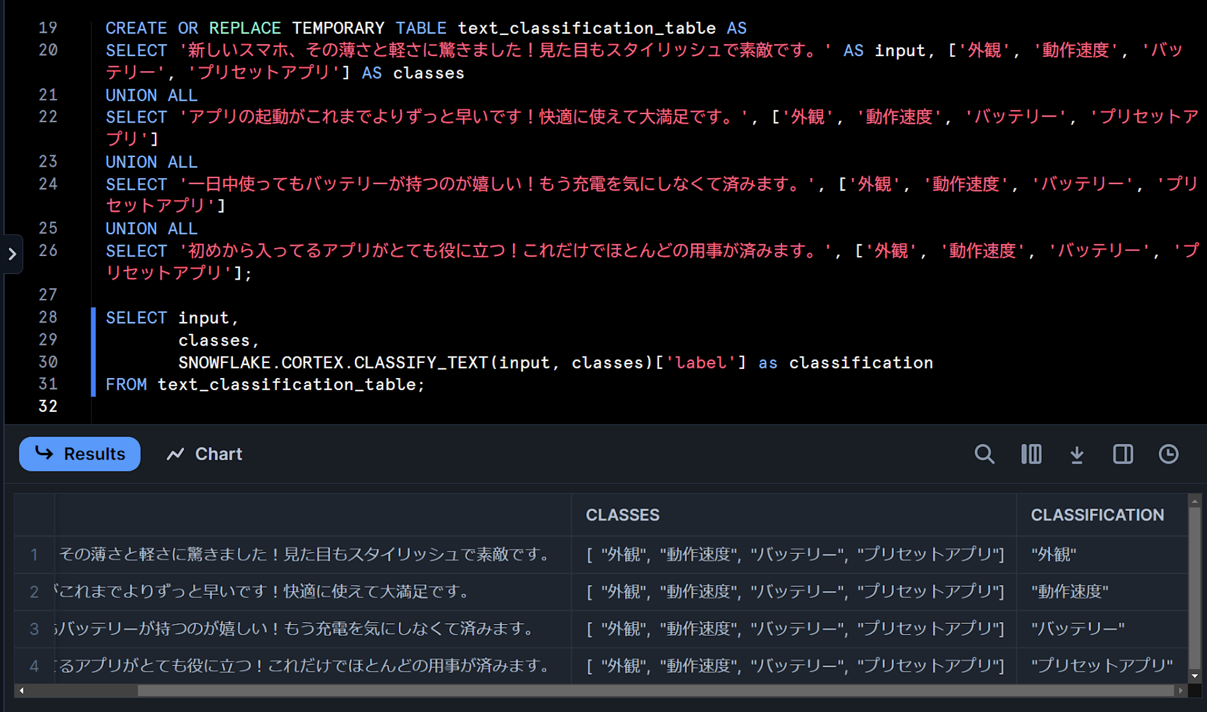This screenshot has width=1207, height=712.
Task: Click line number 22 in gutter
Action: point(48,117)
